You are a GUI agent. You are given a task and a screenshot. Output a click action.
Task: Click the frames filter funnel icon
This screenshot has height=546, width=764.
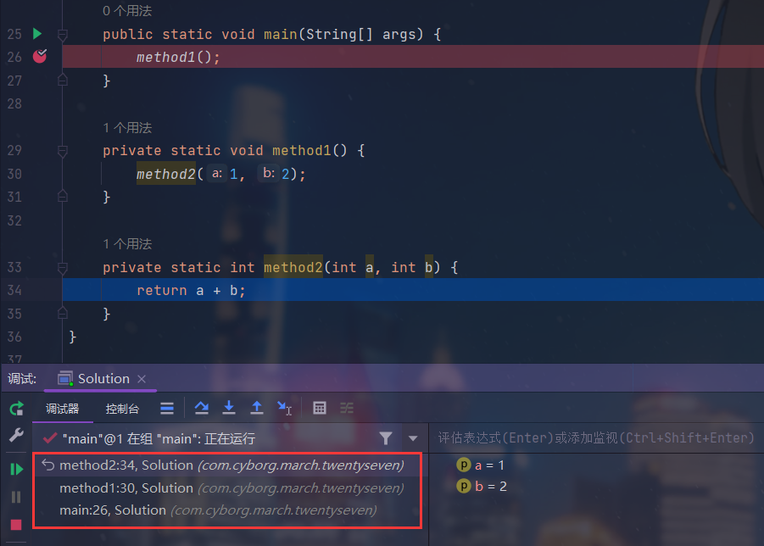pyautogui.click(x=386, y=438)
